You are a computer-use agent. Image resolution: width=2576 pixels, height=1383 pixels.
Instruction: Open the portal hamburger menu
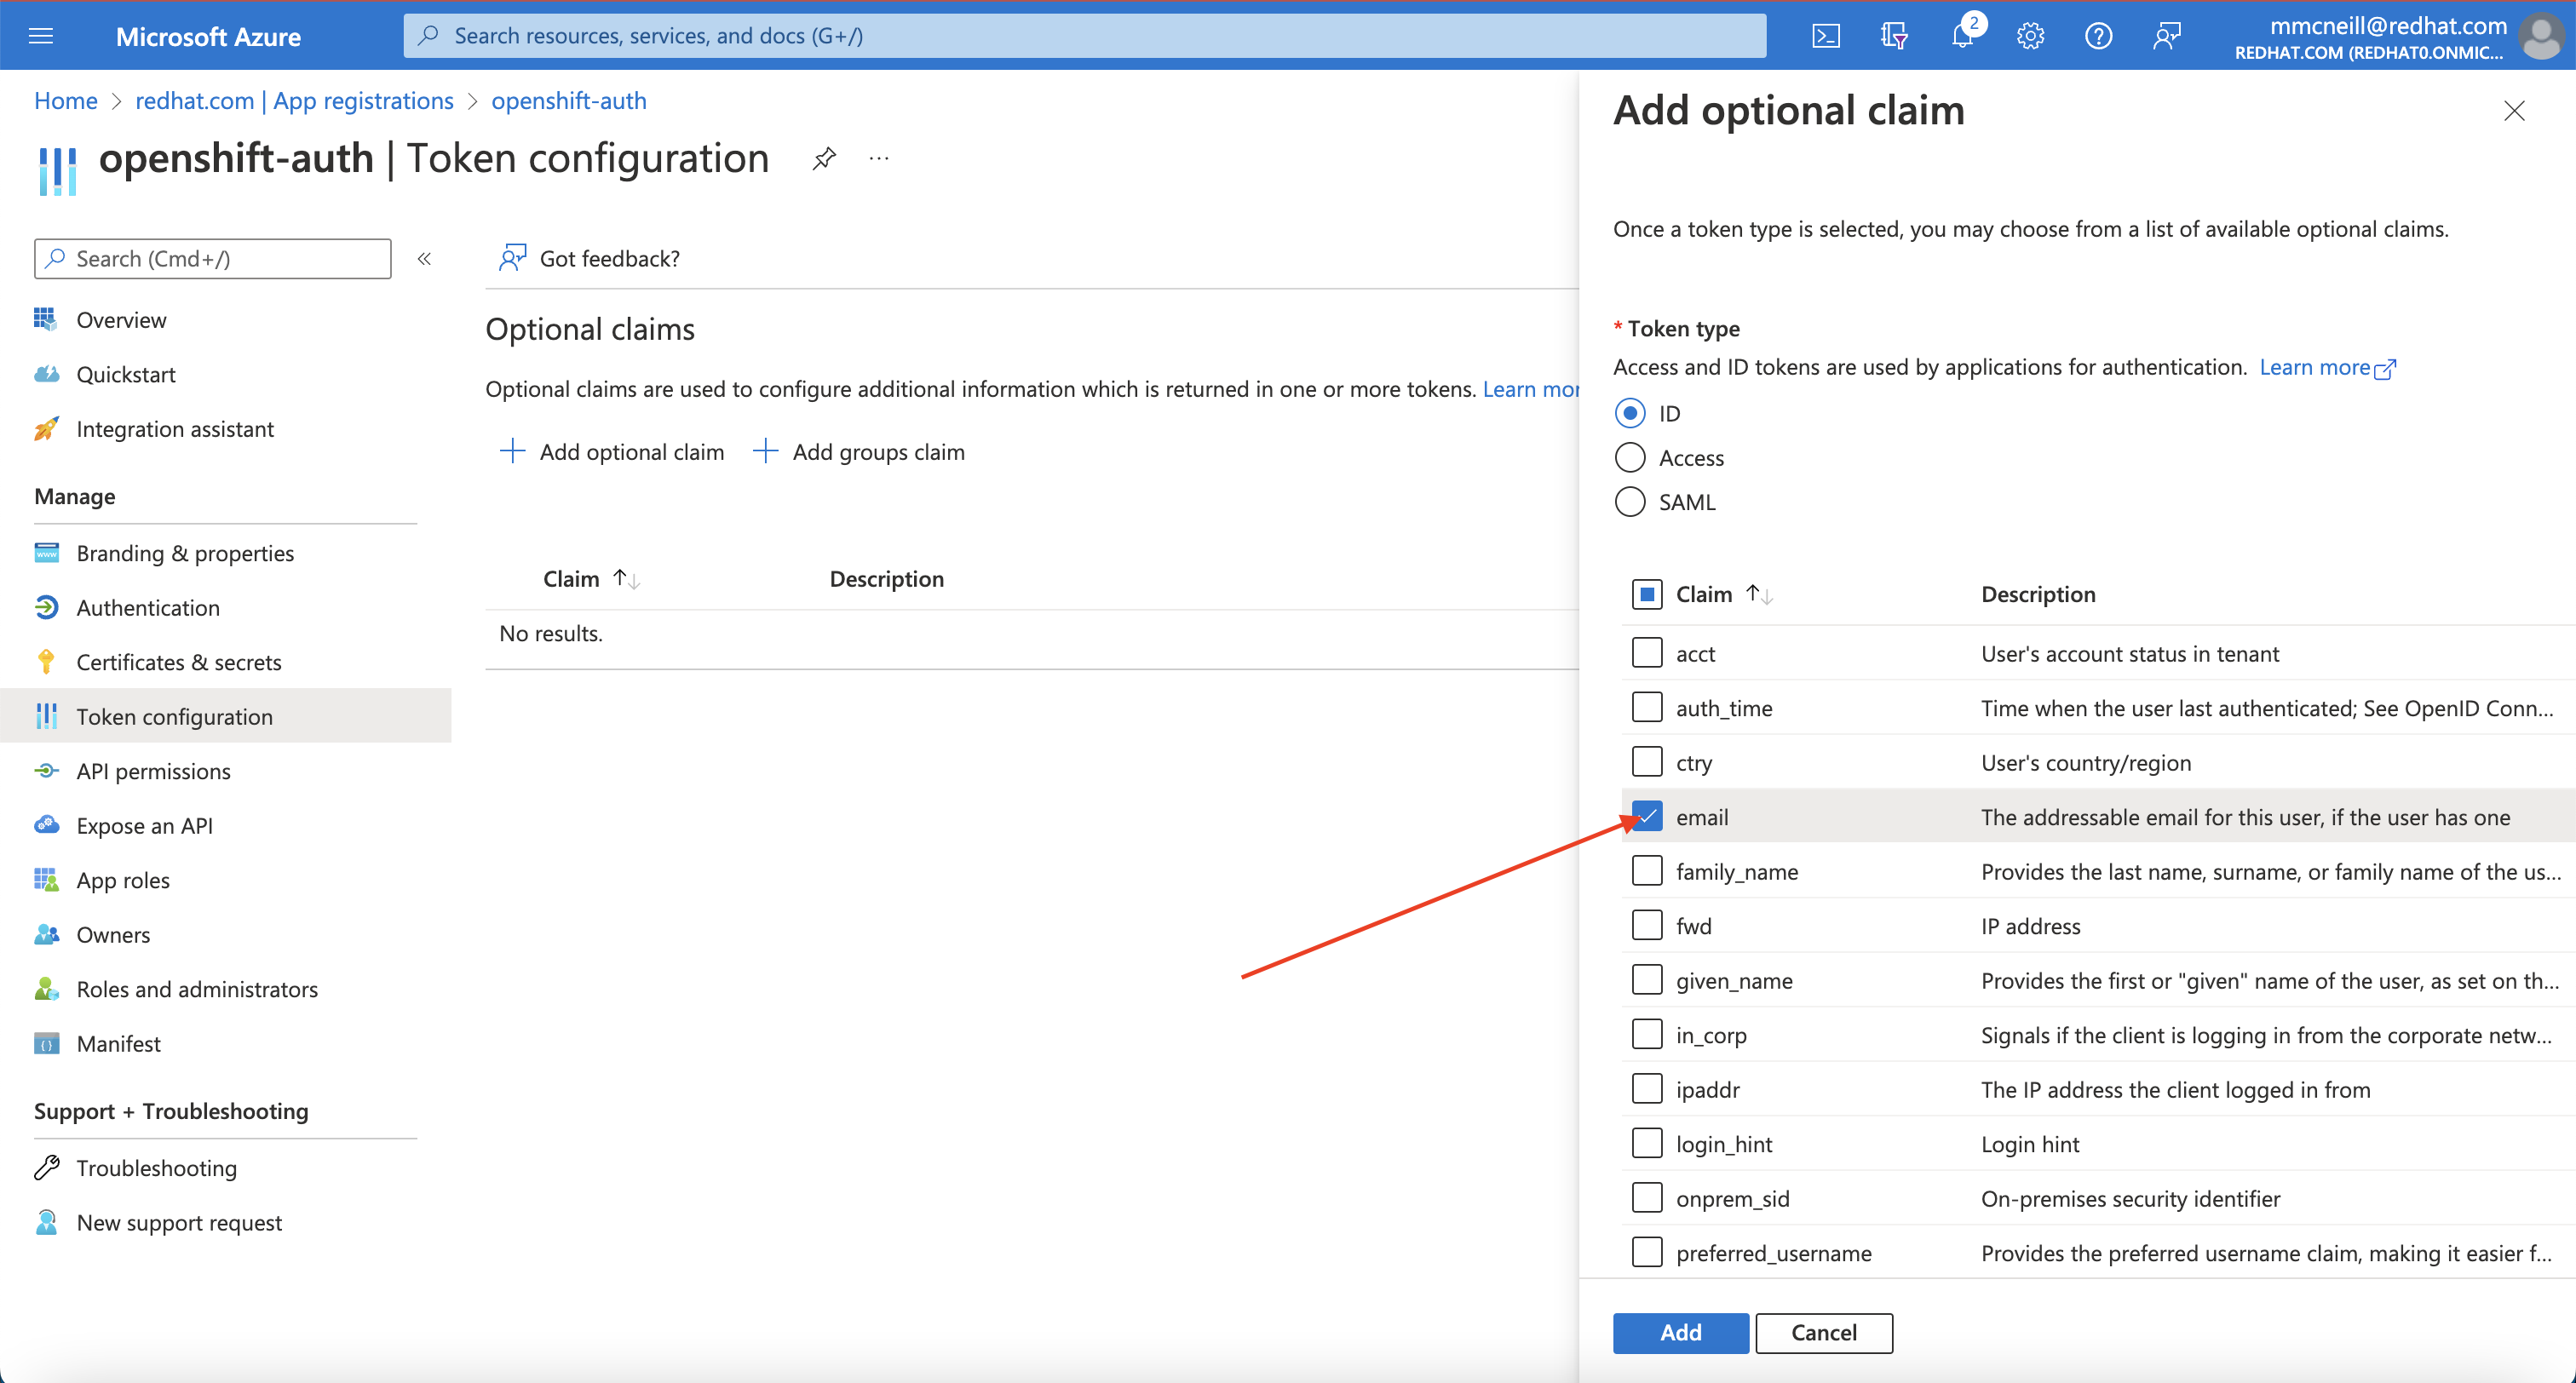[x=41, y=35]
